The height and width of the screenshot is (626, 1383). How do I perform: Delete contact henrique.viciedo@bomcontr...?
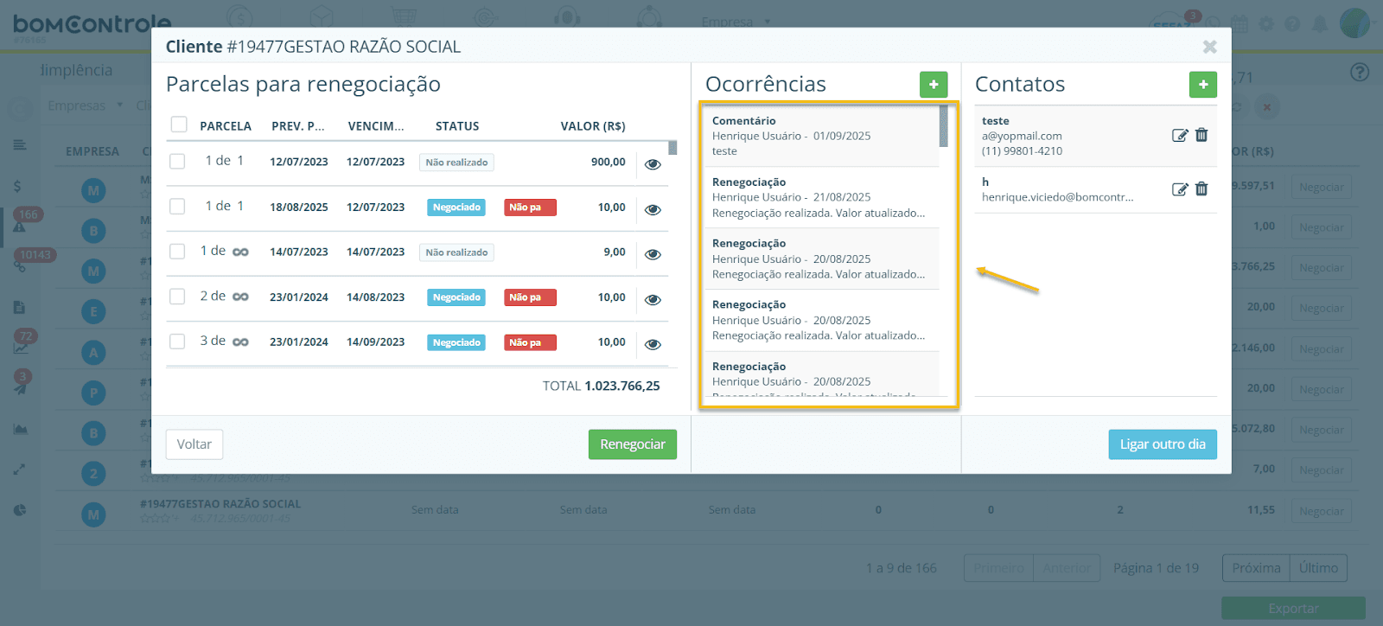tap(1201, 189)
